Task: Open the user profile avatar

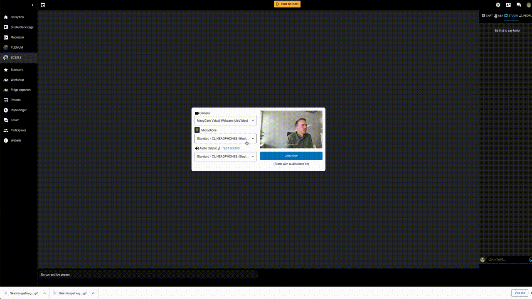Action: pos(529,5)
